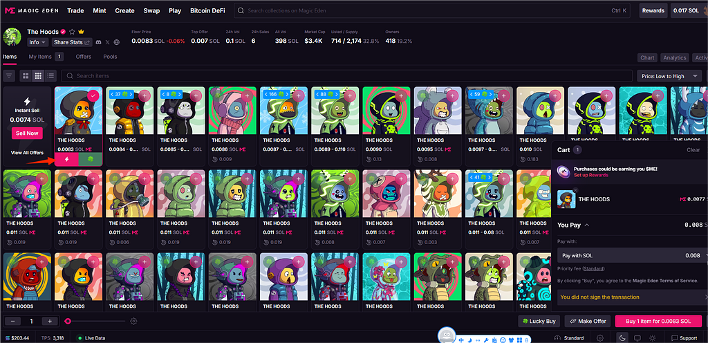Image resolution: width=708 pixels, height=343 pixels.
Task: Deselect the checked first Hoods item
Action: [x=93, y=95]
